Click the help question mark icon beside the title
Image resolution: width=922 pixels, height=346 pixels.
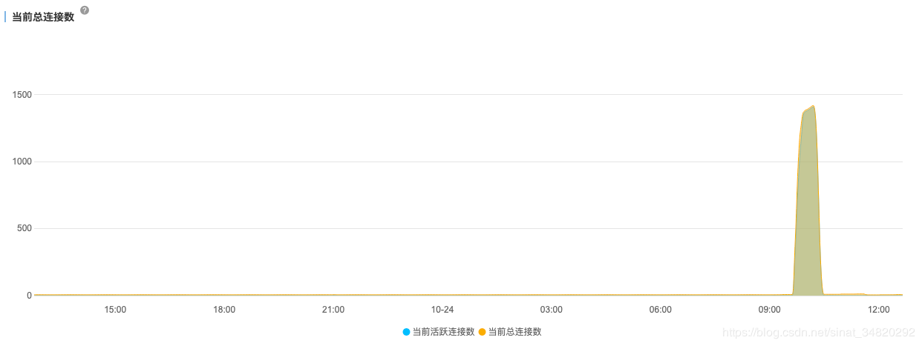click(85, 10)
